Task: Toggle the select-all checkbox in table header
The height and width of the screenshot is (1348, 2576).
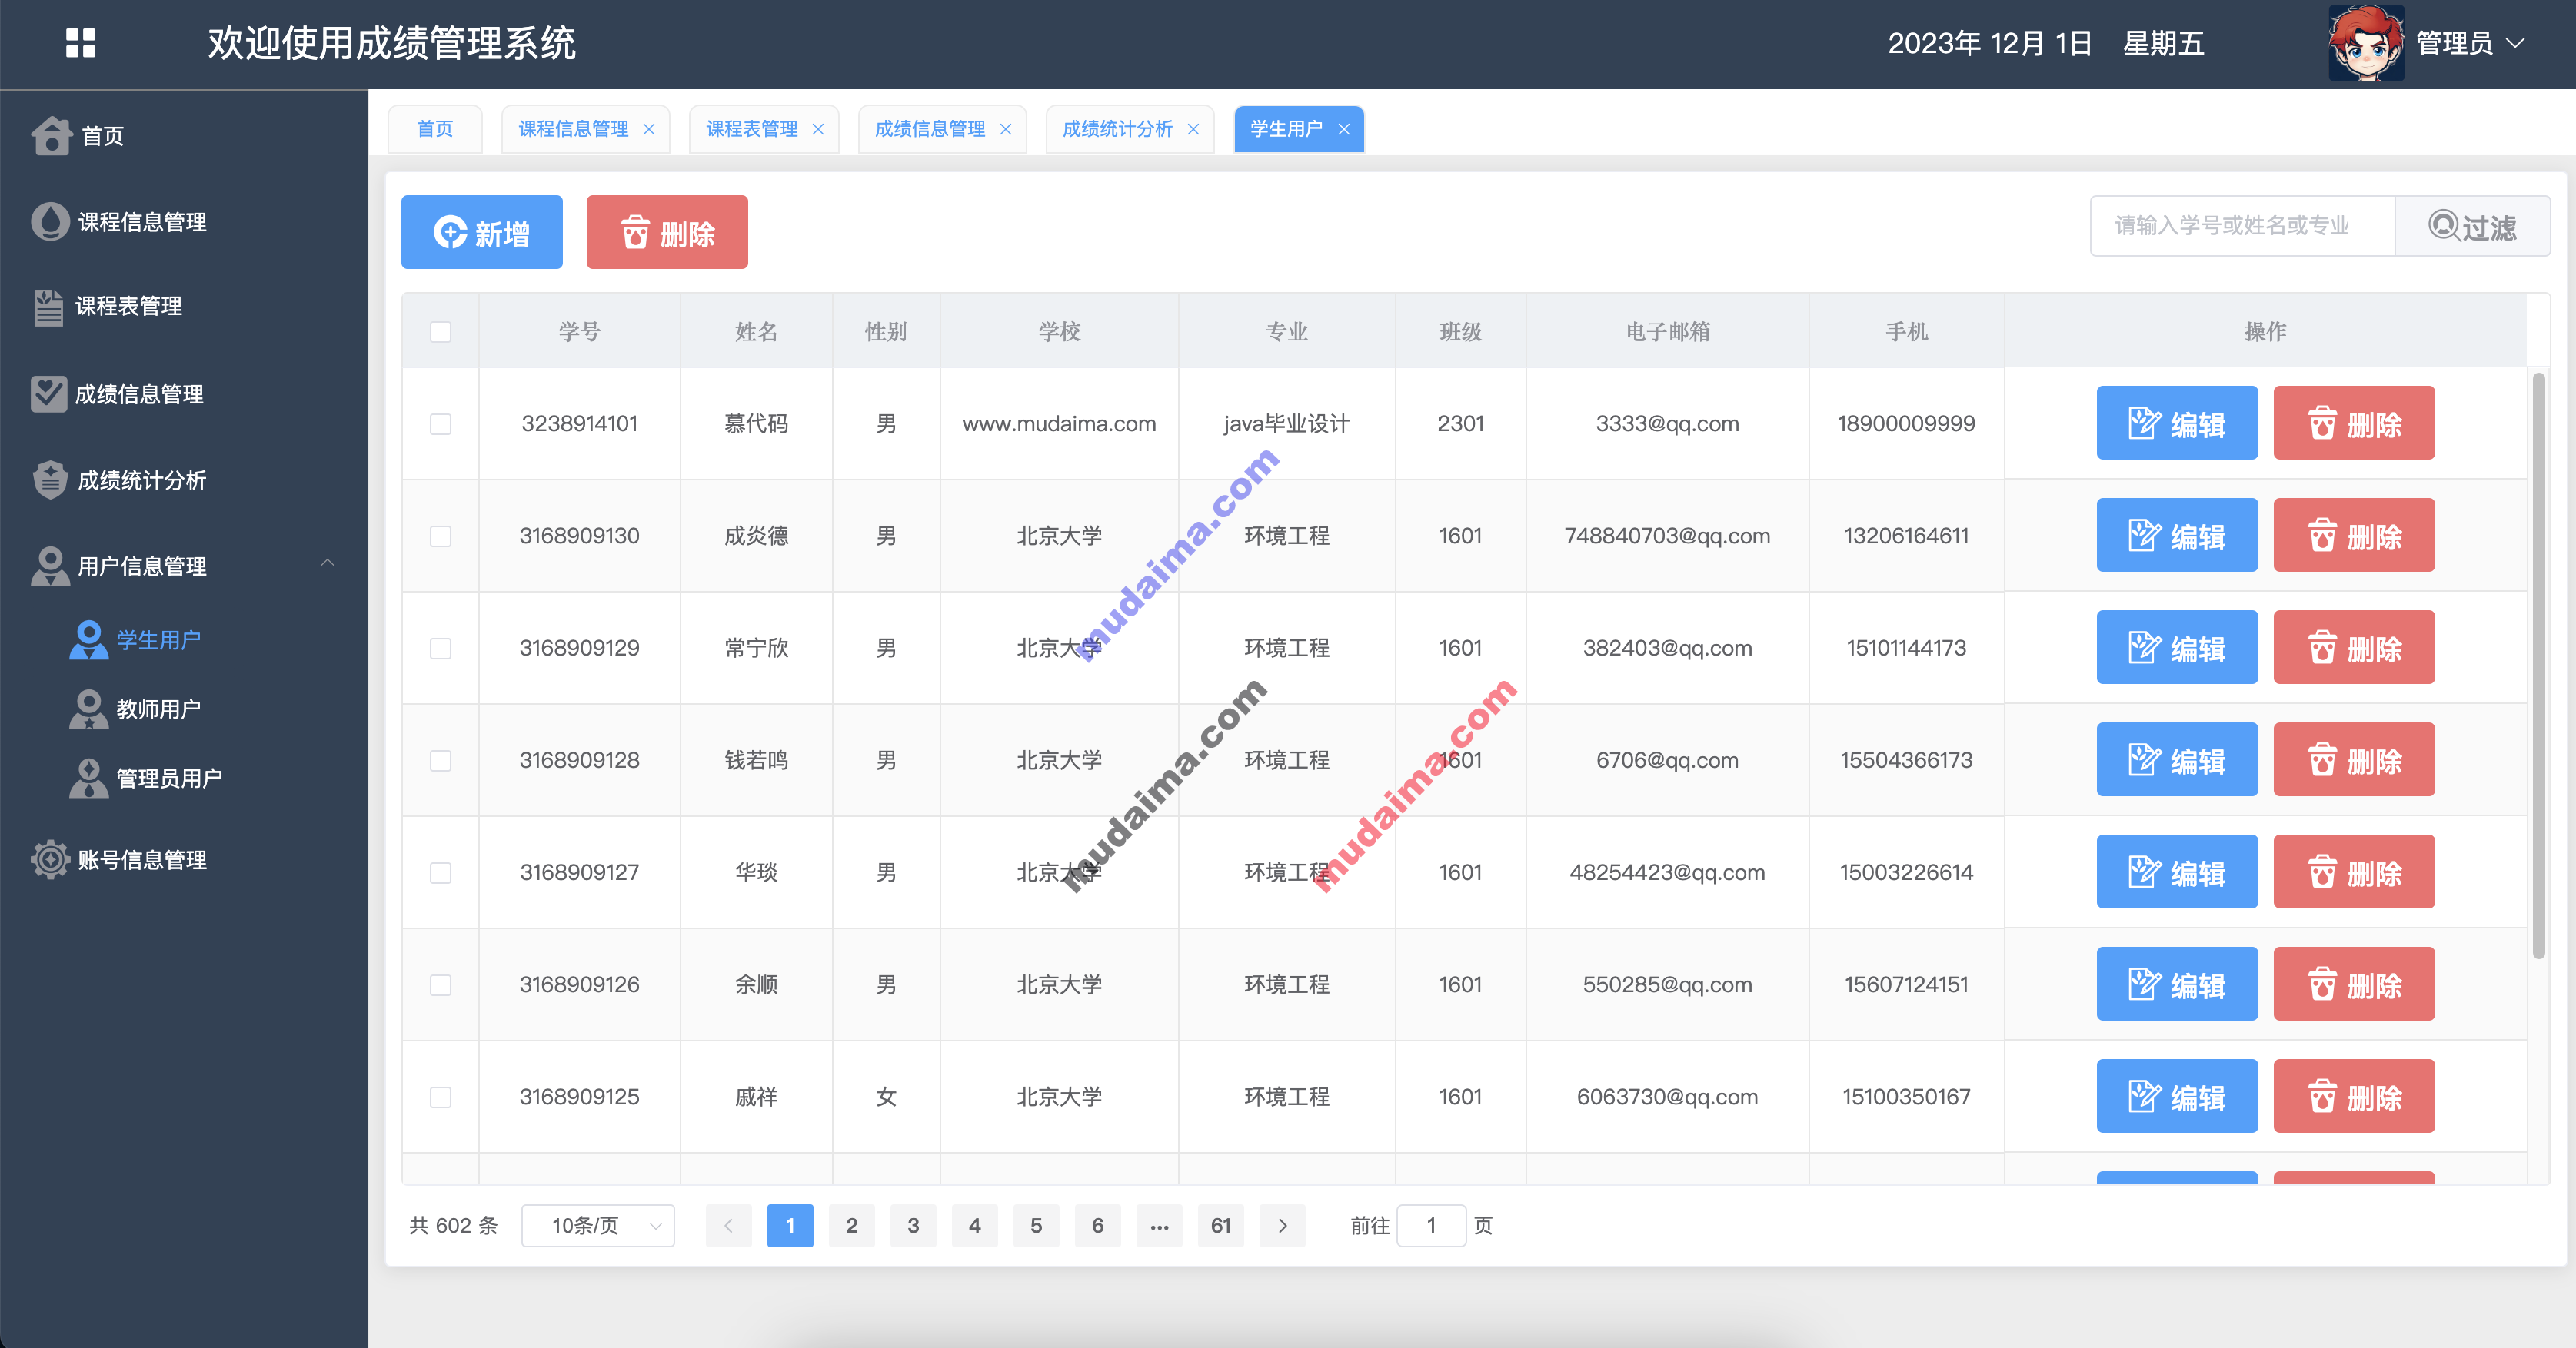Action: pyautogui.click(x=440, y=332)
